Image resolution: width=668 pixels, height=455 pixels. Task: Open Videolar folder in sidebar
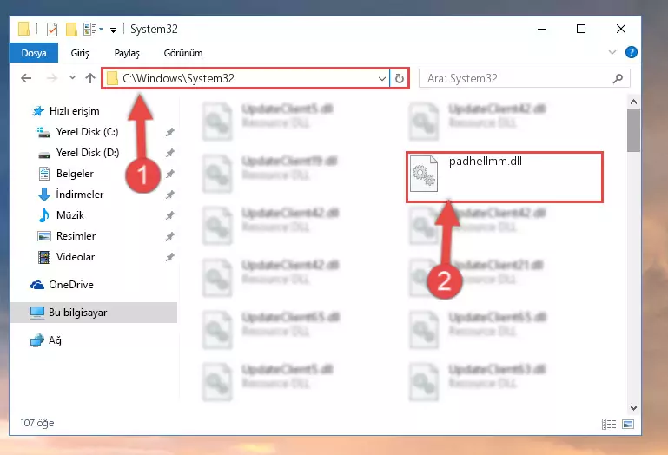pyautogui.click(x=76, y=257)
